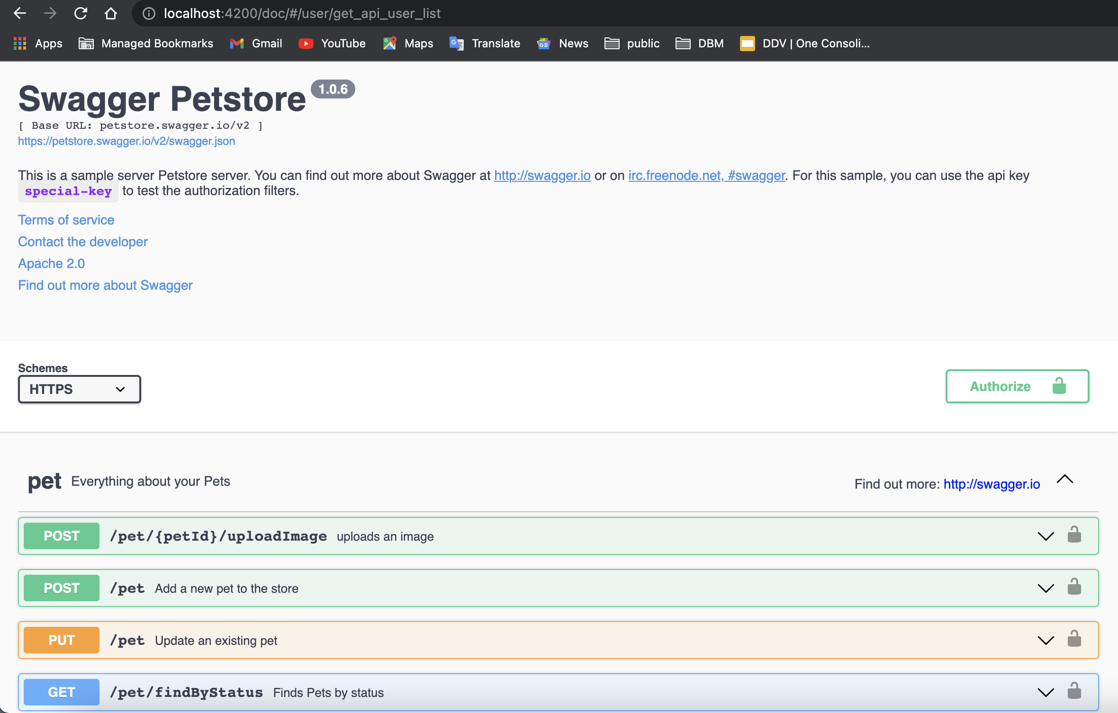Click the lock icon on PUT /pet row

(x=1074, y=639)
